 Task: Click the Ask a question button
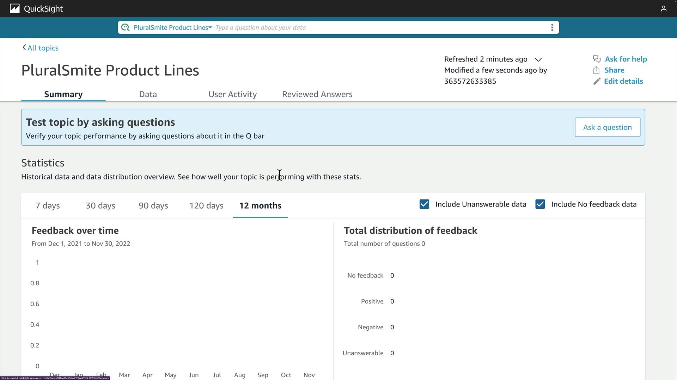(x=607, y=127)
